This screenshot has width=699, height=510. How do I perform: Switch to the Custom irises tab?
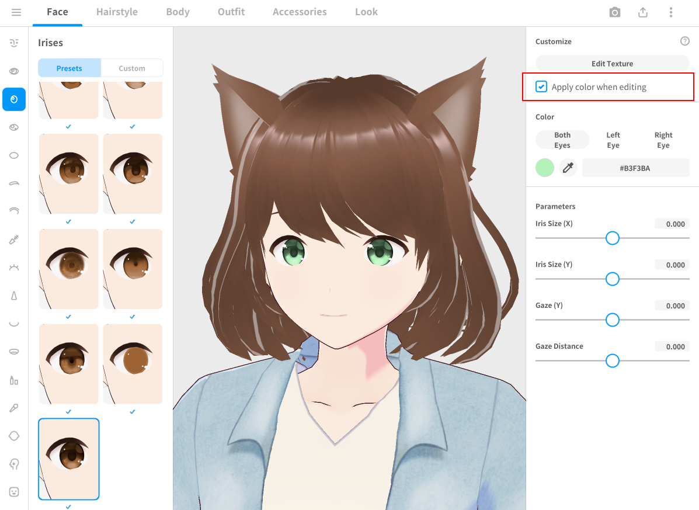[x=132, y=68]
